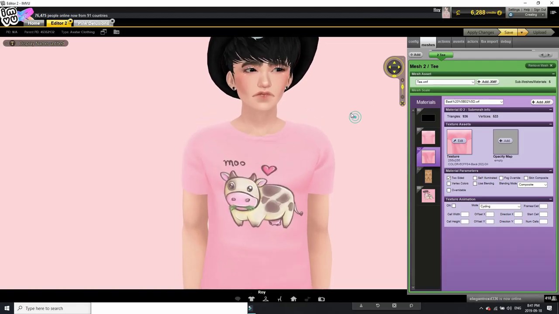Click the credits coin icon
The height and width of the screenshot is (314, 559).
point(458,13)
